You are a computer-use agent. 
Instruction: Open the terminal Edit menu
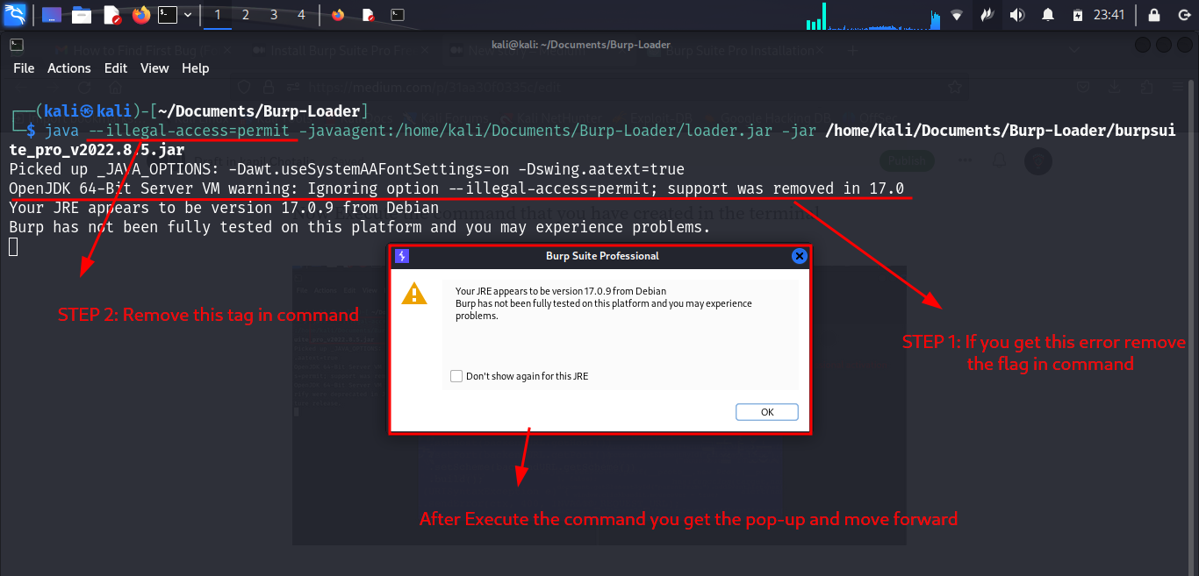point(115,68)
